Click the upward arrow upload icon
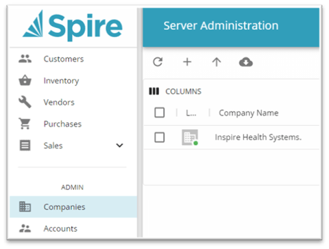Image resolution: width=329 pixels, height=249 pixels. tap(217, 62)
